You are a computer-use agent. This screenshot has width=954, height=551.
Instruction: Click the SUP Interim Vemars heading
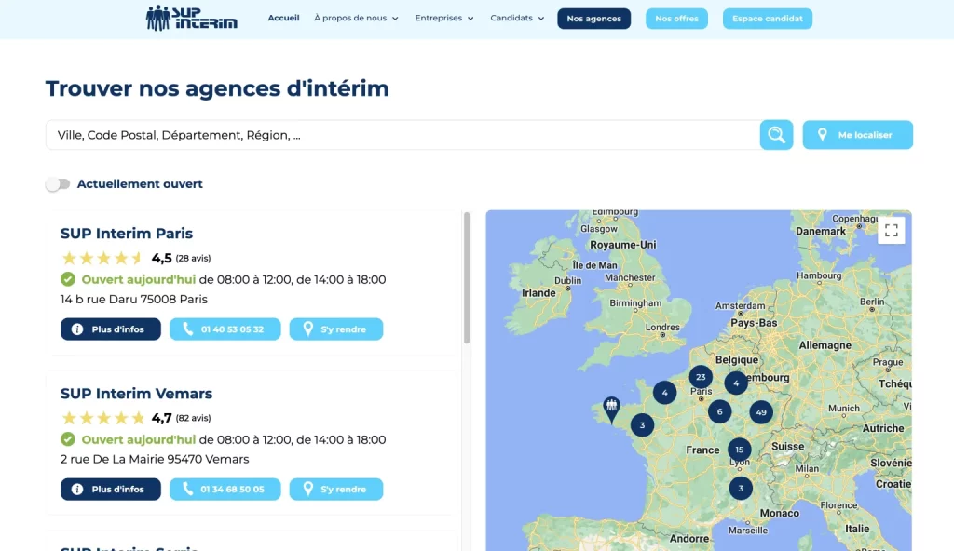point(136,394)
